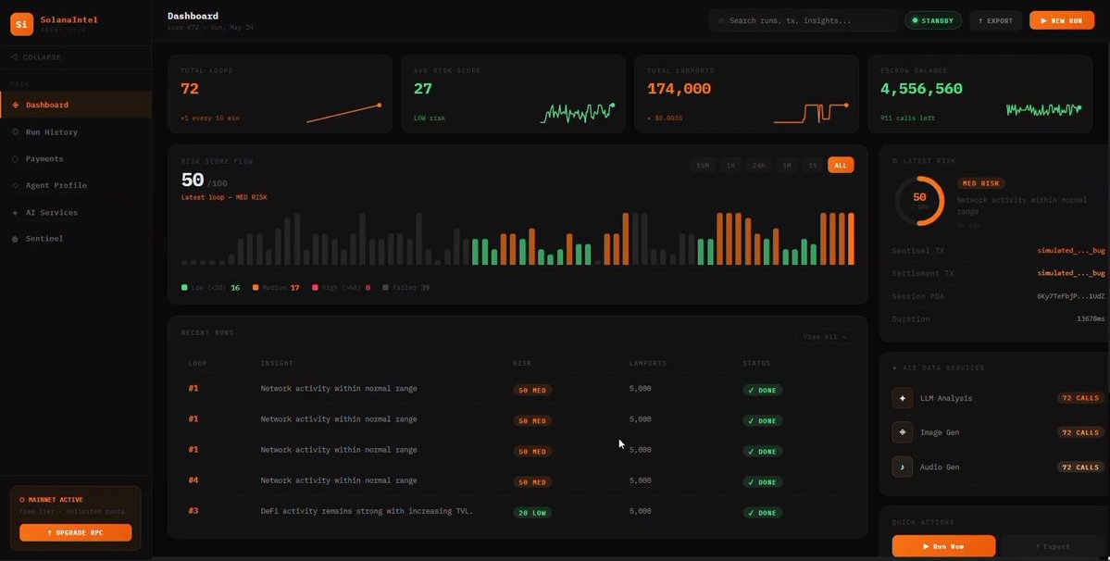This screenshot has height=561, width=1110.
Task: Click the LAMPORTS column header
Action: [x=648, y=364]
